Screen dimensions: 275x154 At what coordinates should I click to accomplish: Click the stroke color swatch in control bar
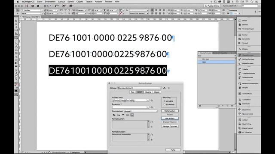(x=120, y=13)
